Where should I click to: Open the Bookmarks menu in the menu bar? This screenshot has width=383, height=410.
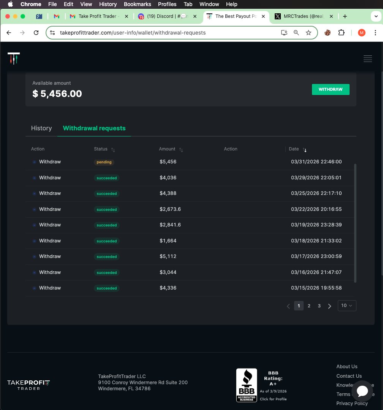[137, 4]
